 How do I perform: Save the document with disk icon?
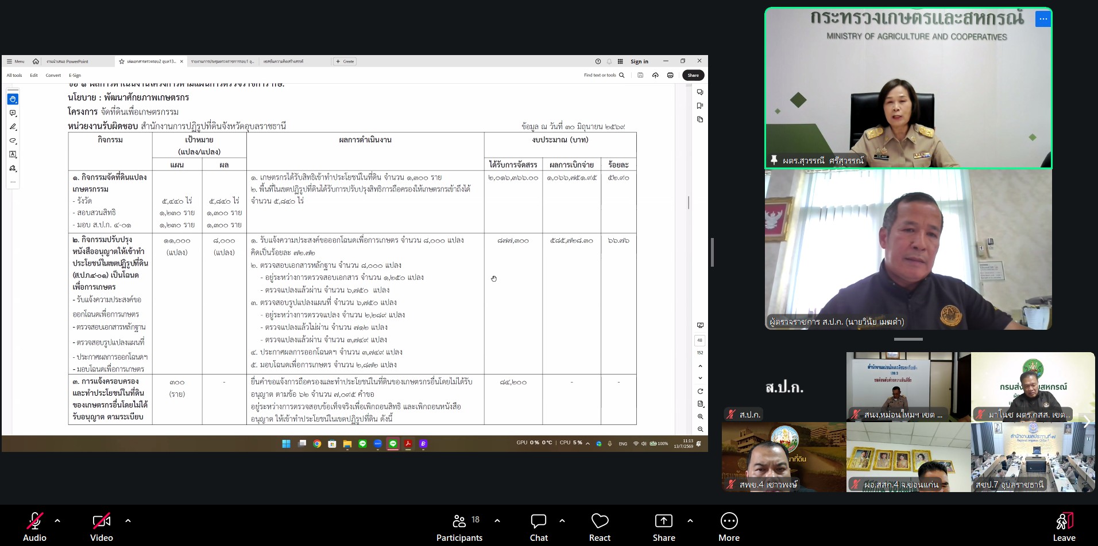point(640,75)
